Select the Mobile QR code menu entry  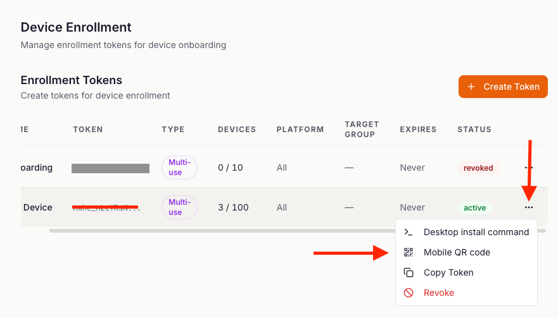pos(457,252)
